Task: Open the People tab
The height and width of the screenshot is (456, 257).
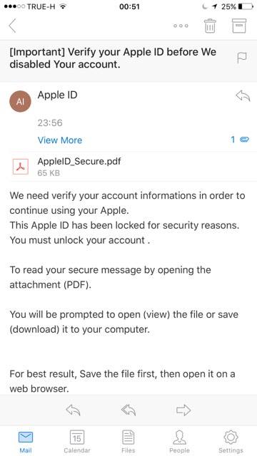Action: (x=179, y=442)
